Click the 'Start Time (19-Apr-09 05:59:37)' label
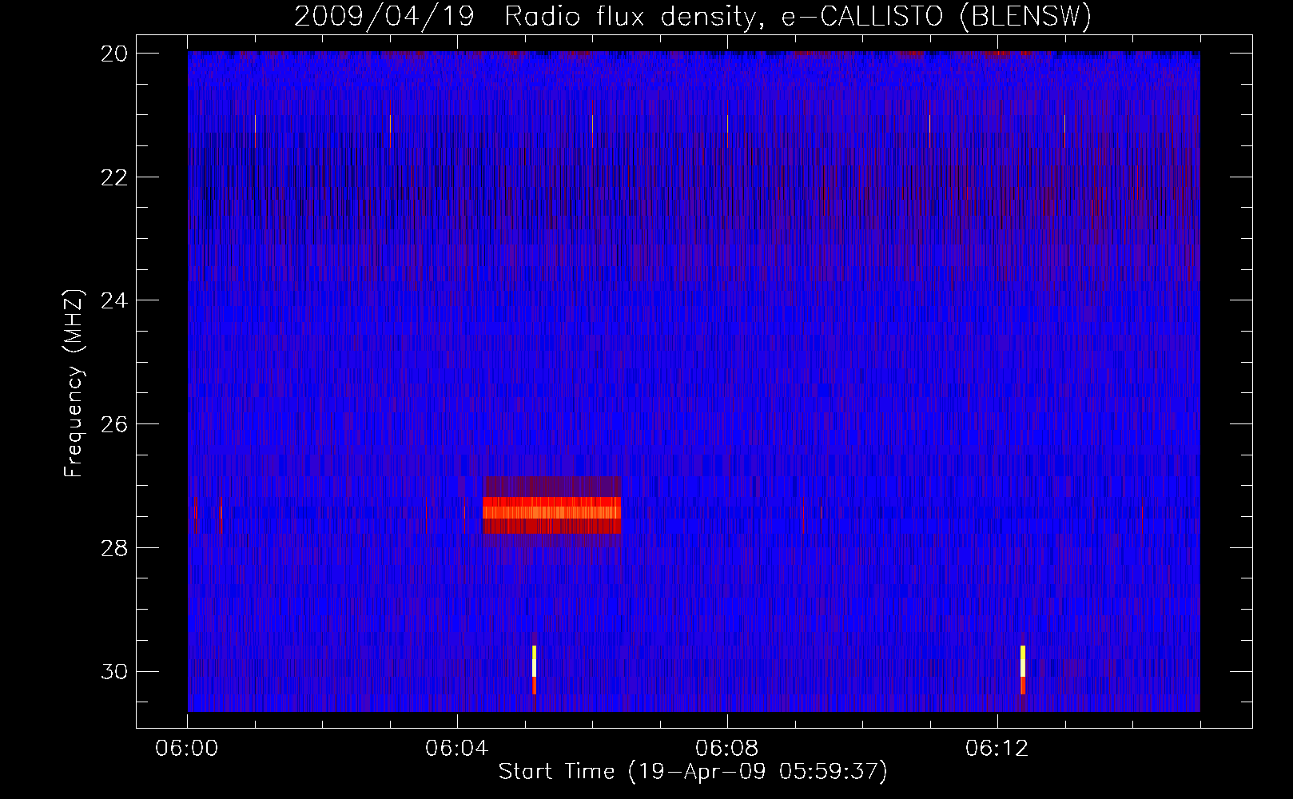Viewport: 1293px width, 799px height. tap(693, 771)
